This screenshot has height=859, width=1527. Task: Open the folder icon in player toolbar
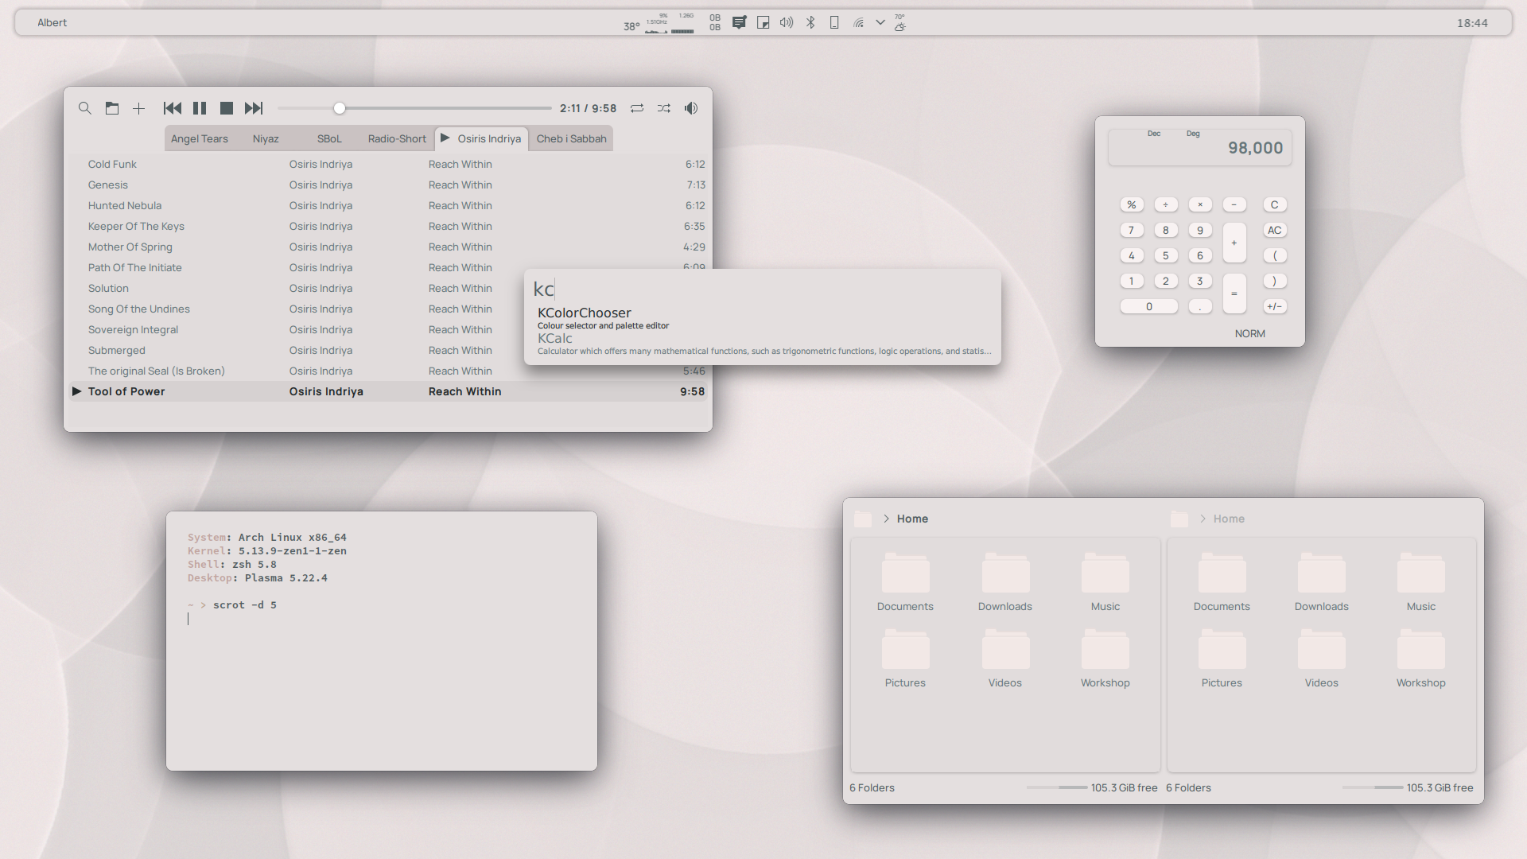112,108
